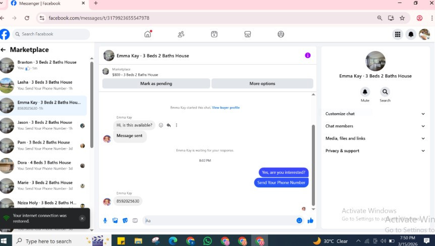
Task: Open the Marketplace store icon in the top navigation
Action: pyautogui.click(x=247, y=34)
